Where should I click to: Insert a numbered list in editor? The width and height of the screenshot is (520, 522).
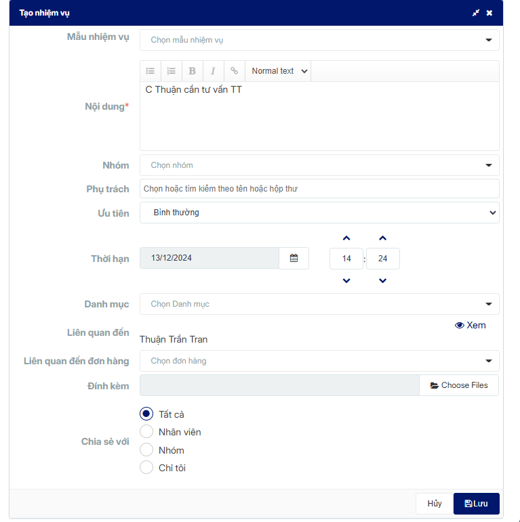[x=172, y=71]
